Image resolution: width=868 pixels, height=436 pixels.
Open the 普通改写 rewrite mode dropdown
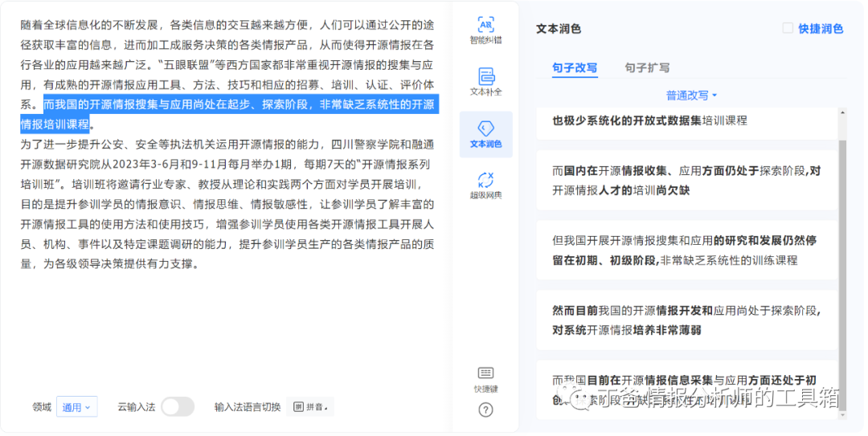coord(691,96)
